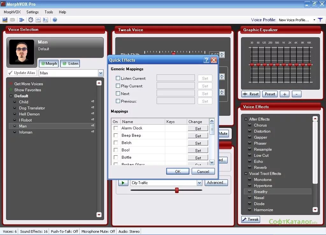Image resolution: width=326 pixels, height=235 pixels.
Task: Open the alias dropdown showing Man
Action: (101, 73)
